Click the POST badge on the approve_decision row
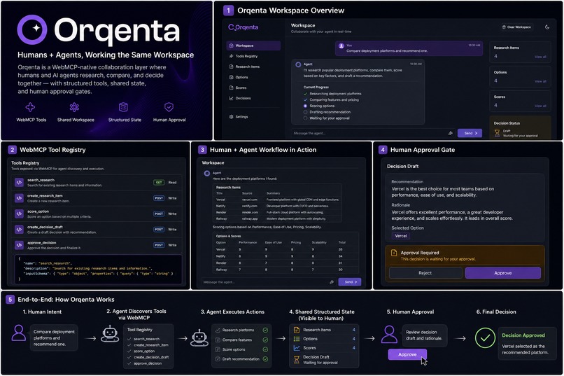Image resolution: width=564 pixels, height=376 pixels. 159,245
